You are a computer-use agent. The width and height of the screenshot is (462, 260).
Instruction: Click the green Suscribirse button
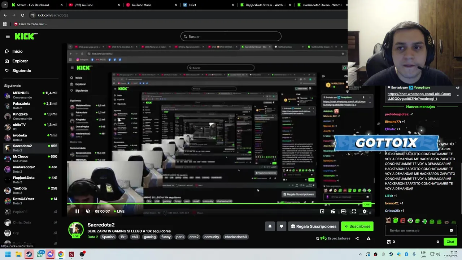coord(357,226)
